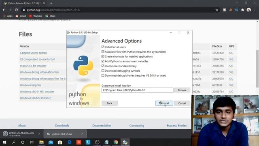Minimize the Python setup window
The height and width of the screenshot is (146, 259).
point(171,32)
